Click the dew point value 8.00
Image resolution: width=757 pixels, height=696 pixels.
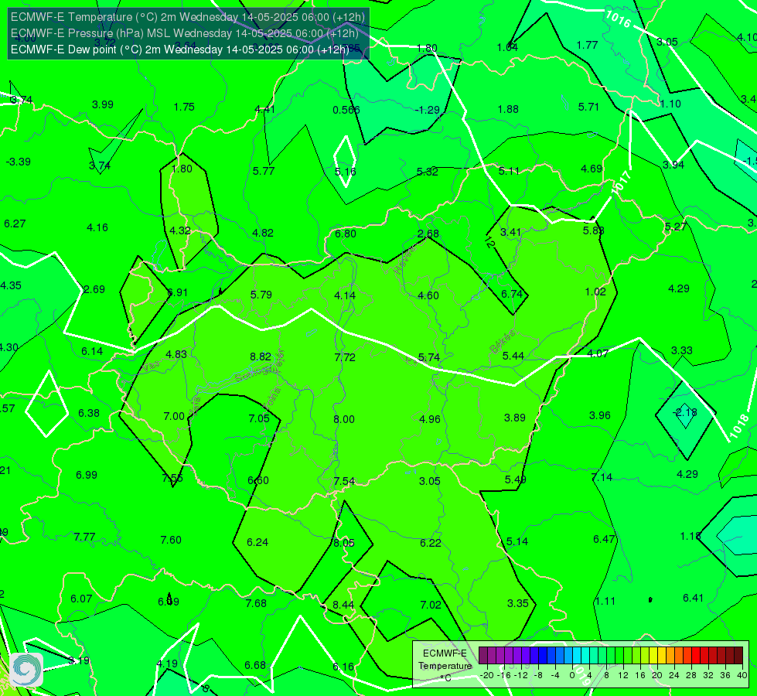point(344,418)
